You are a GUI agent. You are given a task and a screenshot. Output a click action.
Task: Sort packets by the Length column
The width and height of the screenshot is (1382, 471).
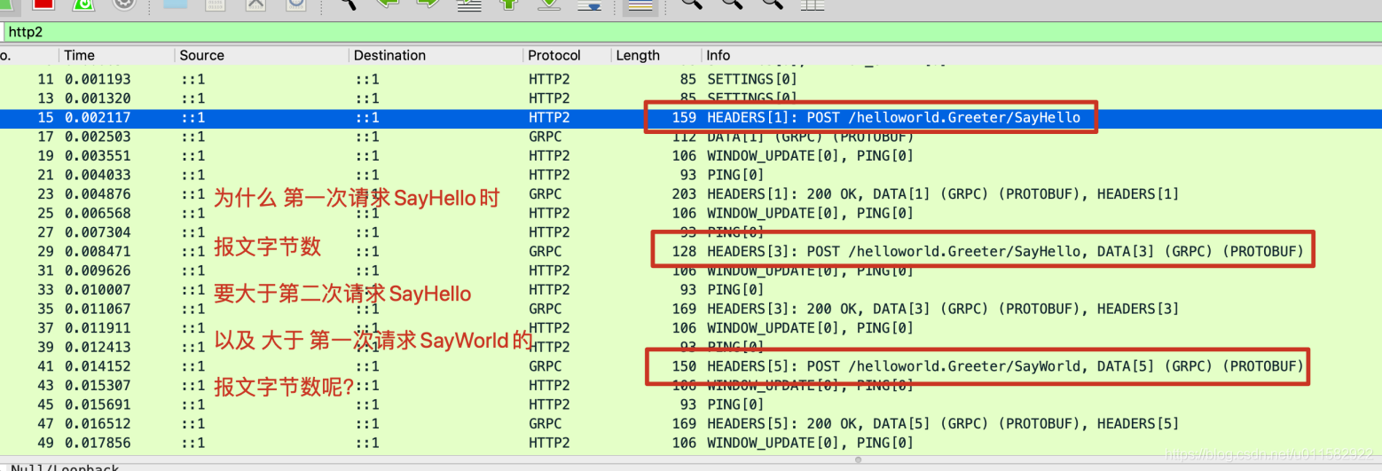[x=656, y=55]
